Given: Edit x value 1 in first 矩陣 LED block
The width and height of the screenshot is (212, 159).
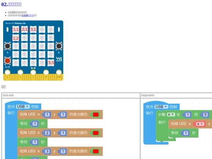Looking at the screenshot, I should (47, 115).
